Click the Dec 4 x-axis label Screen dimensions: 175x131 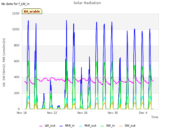coord(143,113)
